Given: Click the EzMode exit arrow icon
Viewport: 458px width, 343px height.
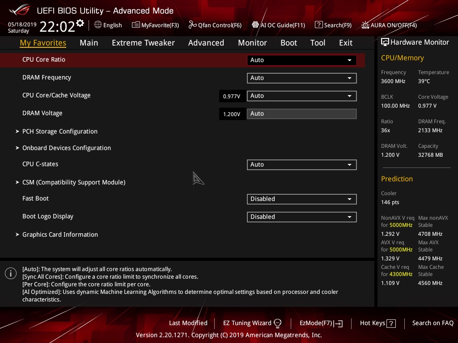Looking at the screenshot, I should coord(338,323).
